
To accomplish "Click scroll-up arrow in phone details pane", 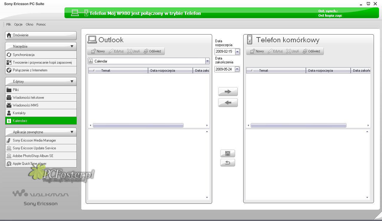I will coord(367,131).
